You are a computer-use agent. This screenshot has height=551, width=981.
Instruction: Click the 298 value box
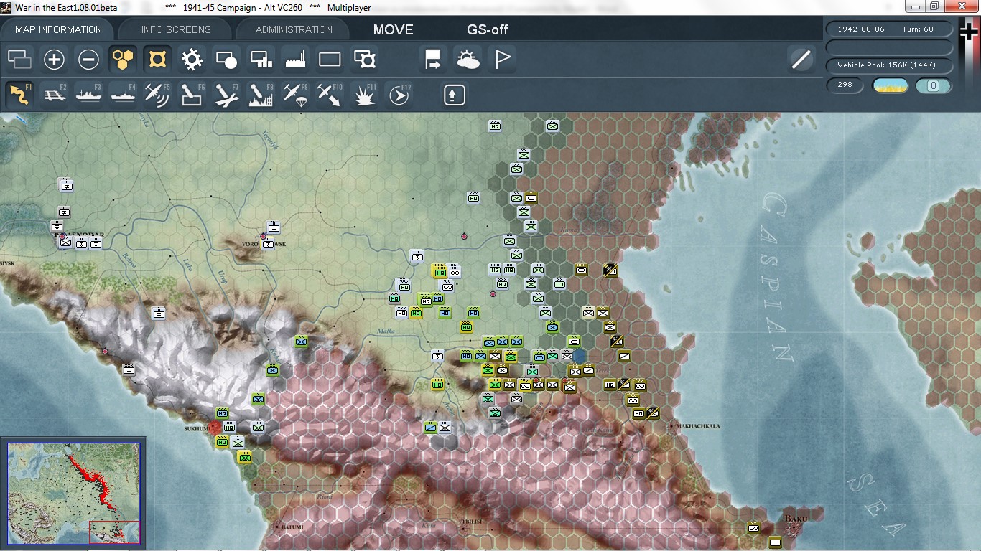[845, 85]
